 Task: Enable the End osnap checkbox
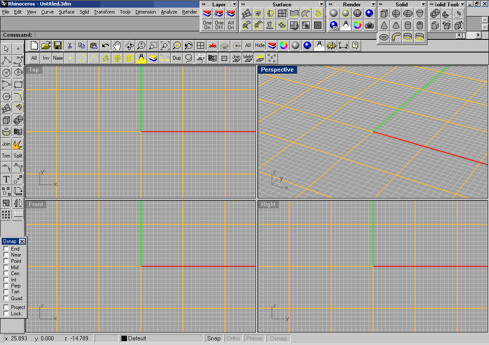[6, 249]
